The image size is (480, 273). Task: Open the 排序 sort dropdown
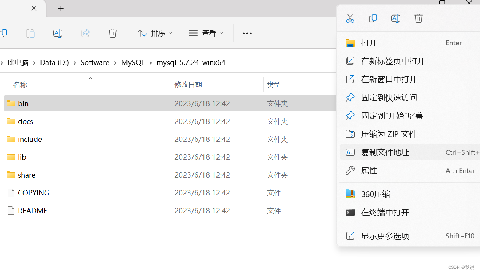coord(154,33)
